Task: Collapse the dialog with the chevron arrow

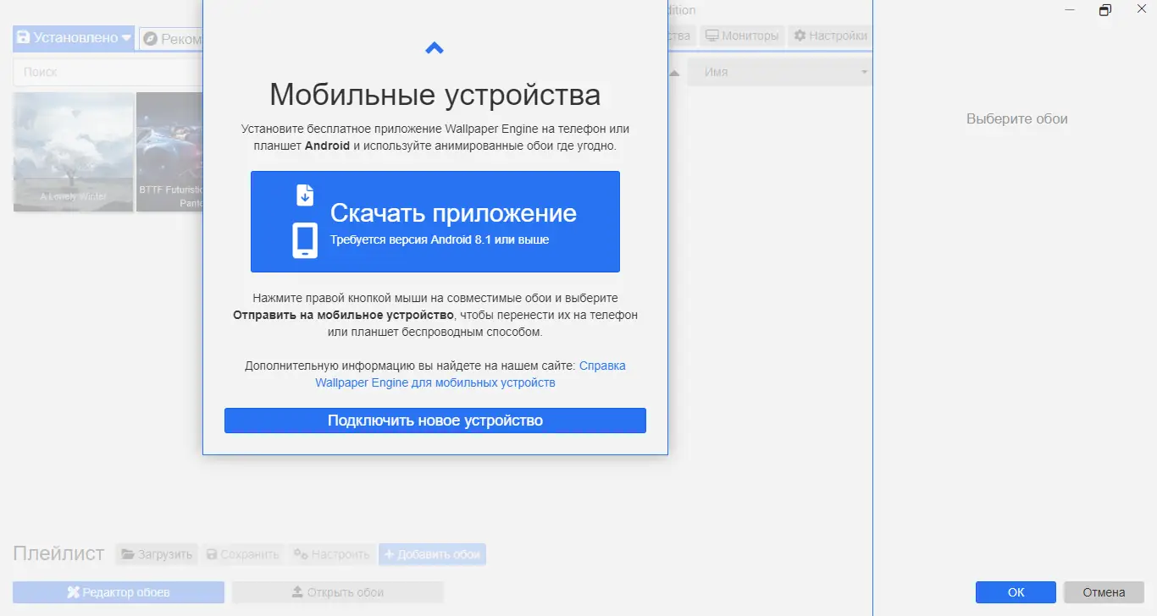Action: [x=435, y=47]
